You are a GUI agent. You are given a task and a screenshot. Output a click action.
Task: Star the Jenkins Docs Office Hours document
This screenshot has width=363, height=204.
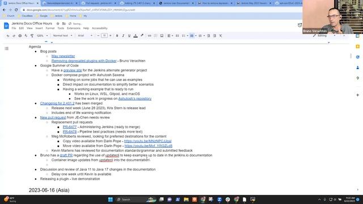pyautogui.click(x=58, y=24)
